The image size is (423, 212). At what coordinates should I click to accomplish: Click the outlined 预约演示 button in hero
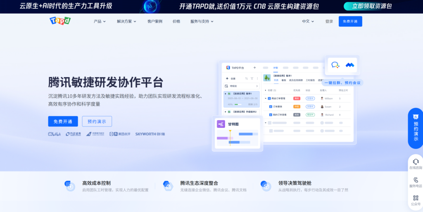[x=97, y=121]
